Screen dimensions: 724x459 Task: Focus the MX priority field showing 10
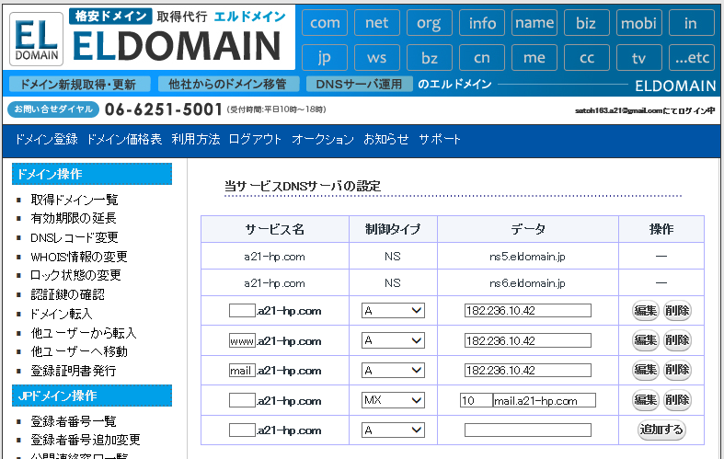tap(476, 400)
